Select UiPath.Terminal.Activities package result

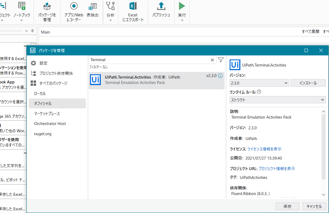click(157, 80)
